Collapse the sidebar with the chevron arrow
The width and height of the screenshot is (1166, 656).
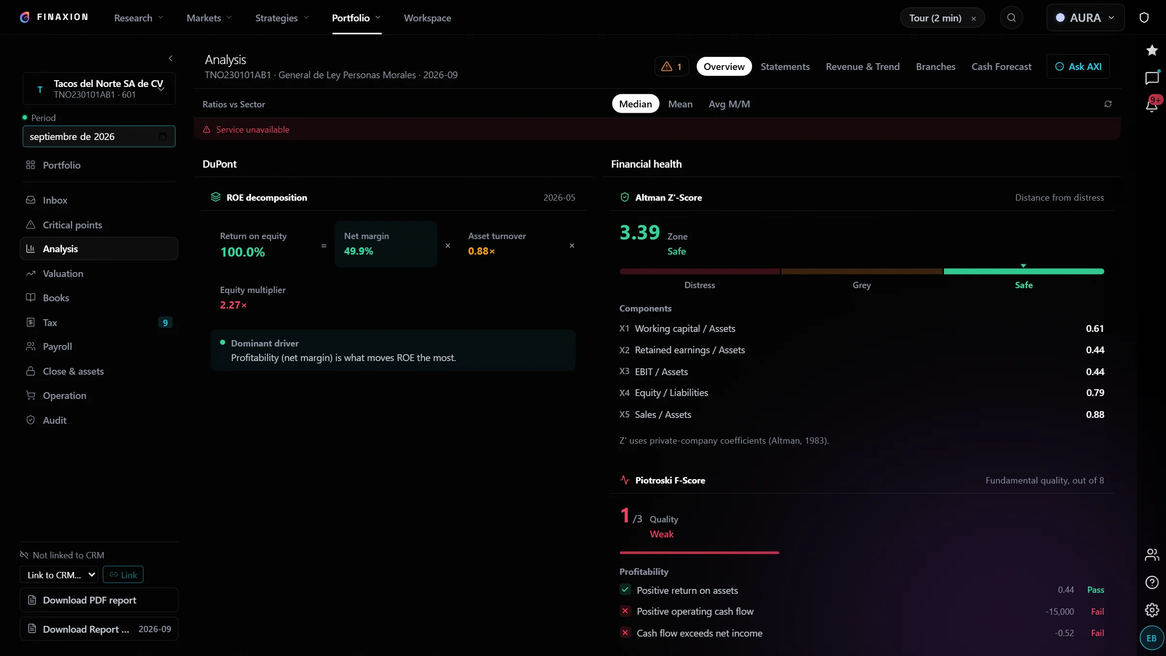pyautogui.click(x=171, y=58)
